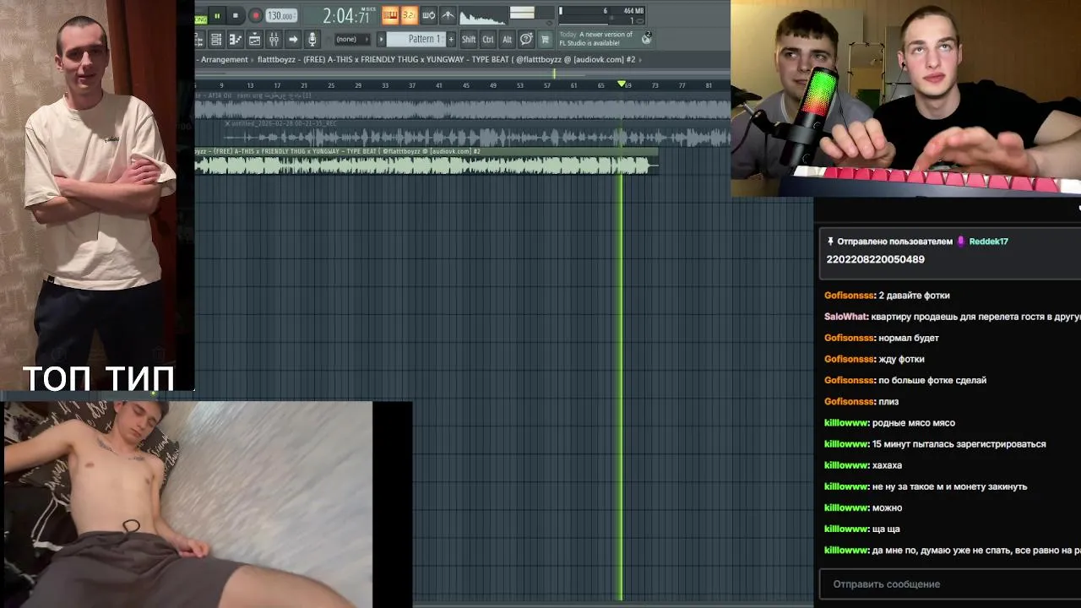Click the Alt modifier button
The width and height of the screenshot is (1081, 608).
(507, 39)
